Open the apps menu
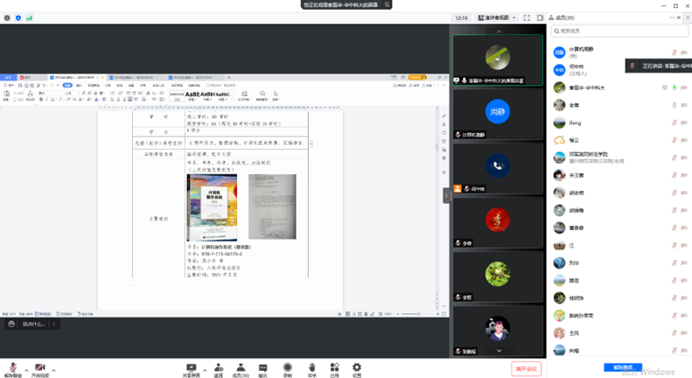Viewport: 692px width, 378px height. (334, 369)
